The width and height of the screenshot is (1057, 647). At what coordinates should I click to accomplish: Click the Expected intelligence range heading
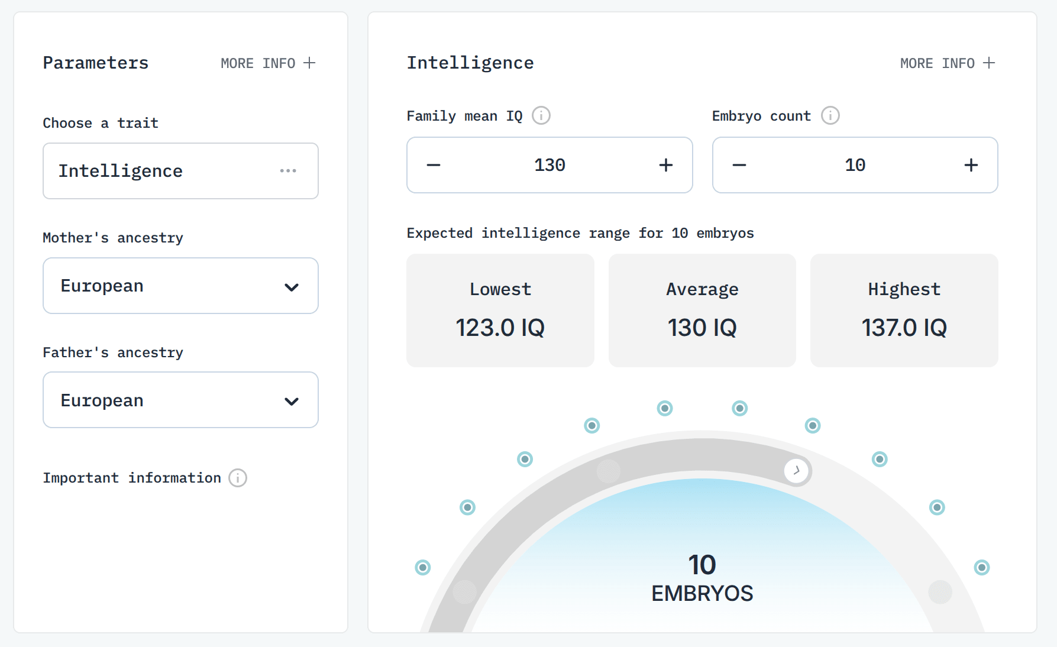580,233
